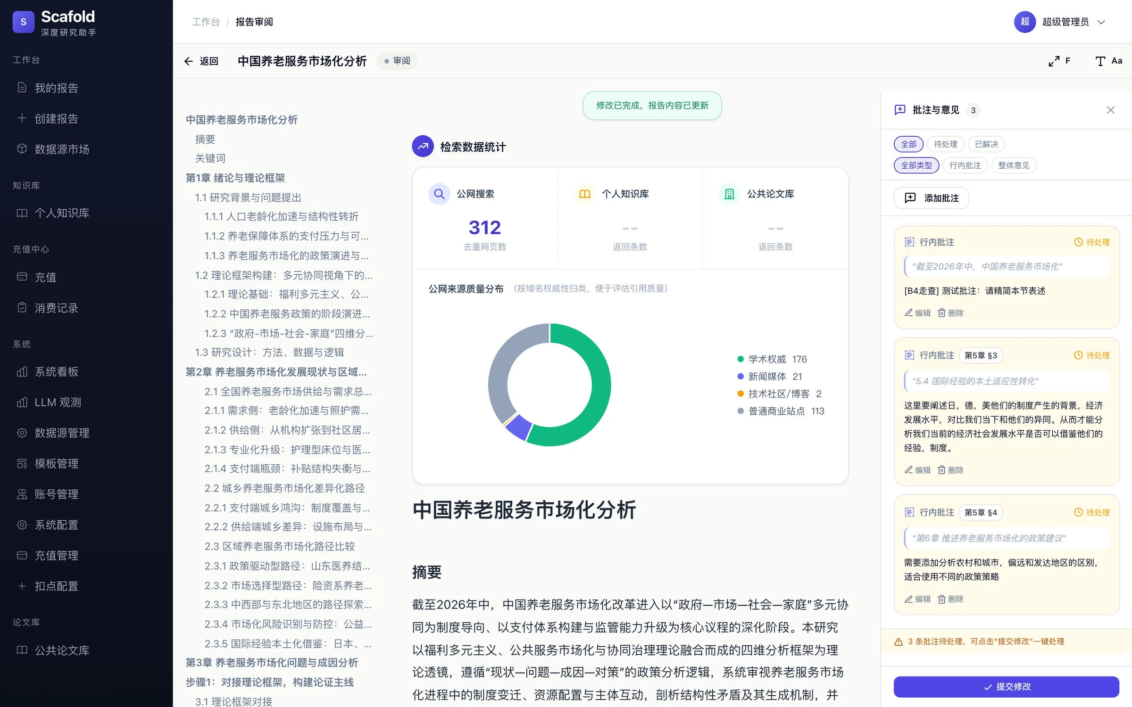Image resolution: width=1132 pixels, height=707 pixels.
Task: Click 工作台 breadcrumb link
Action: 206,22
